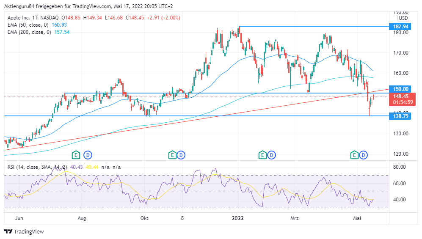Select the dividend D icon after 2022
This screenshot has width=422, height=239.
pos(272,155)
